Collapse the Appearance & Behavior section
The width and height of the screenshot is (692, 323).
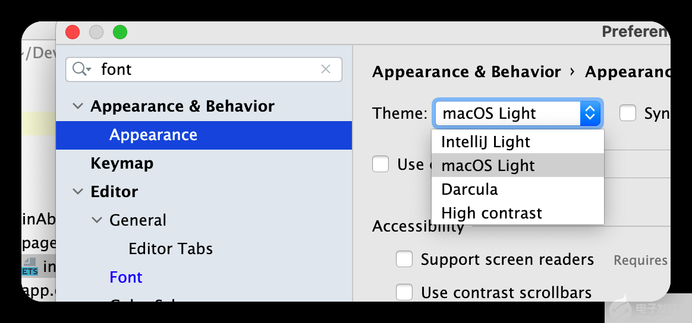tap(78, 106)
